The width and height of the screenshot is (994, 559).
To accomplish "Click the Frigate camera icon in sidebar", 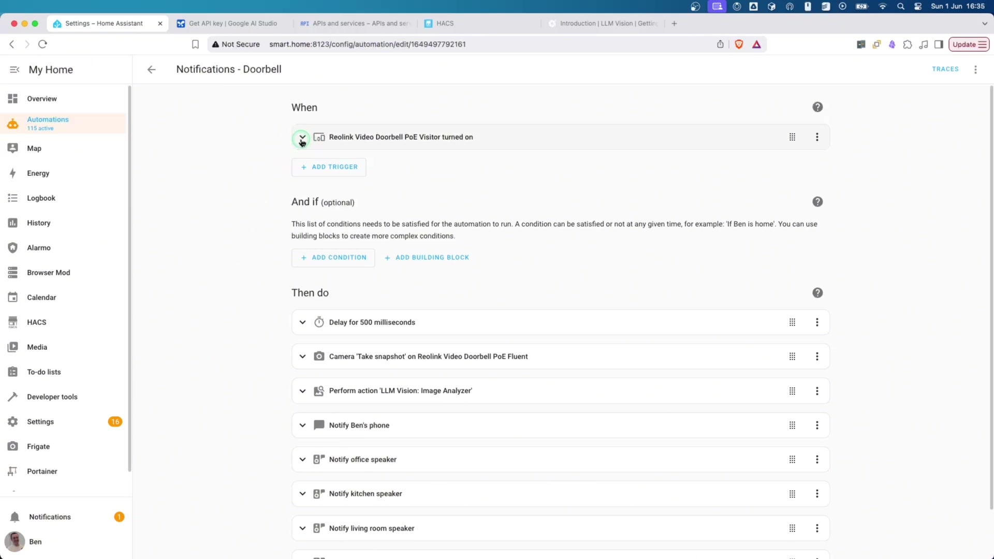I will click(x=13, y=446).
